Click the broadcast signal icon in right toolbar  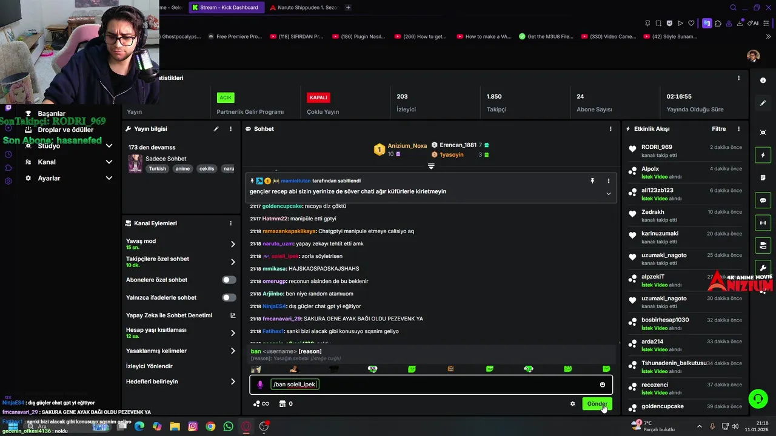click(763, 223)
